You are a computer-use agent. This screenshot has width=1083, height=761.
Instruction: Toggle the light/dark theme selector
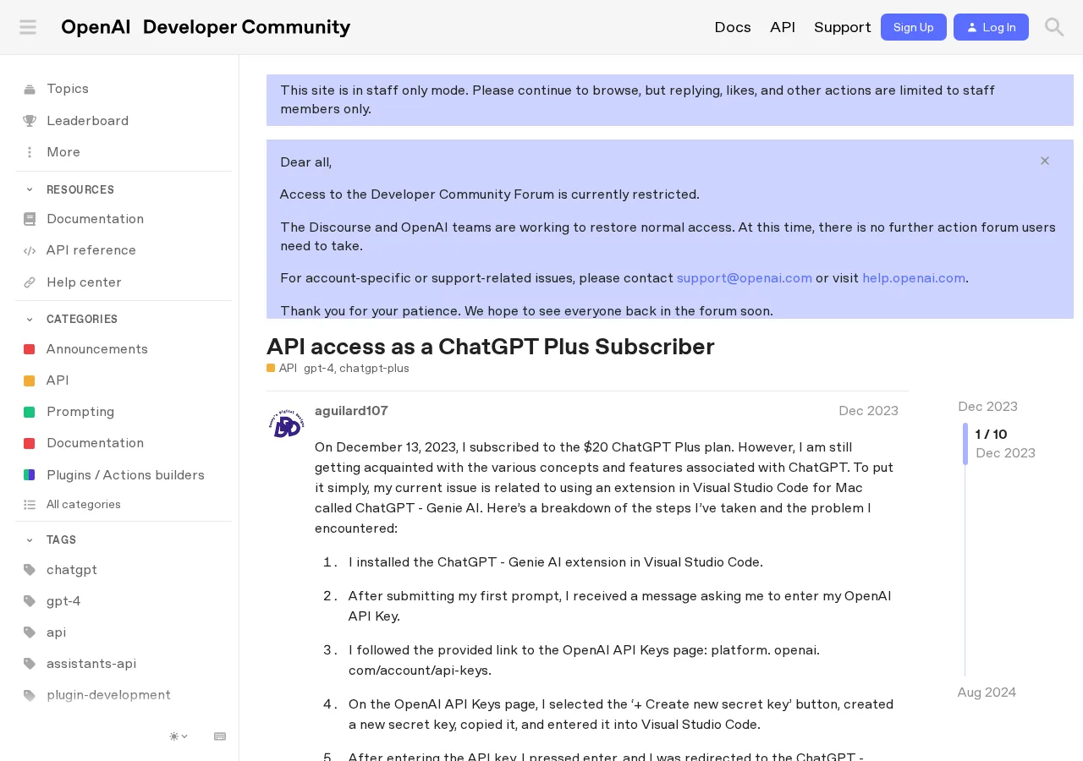(x=179, y=736)
